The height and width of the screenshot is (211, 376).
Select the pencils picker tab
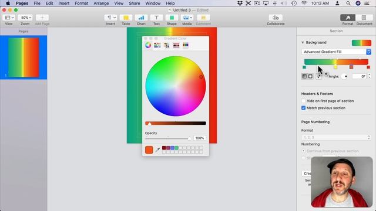[x=186, y=45]
